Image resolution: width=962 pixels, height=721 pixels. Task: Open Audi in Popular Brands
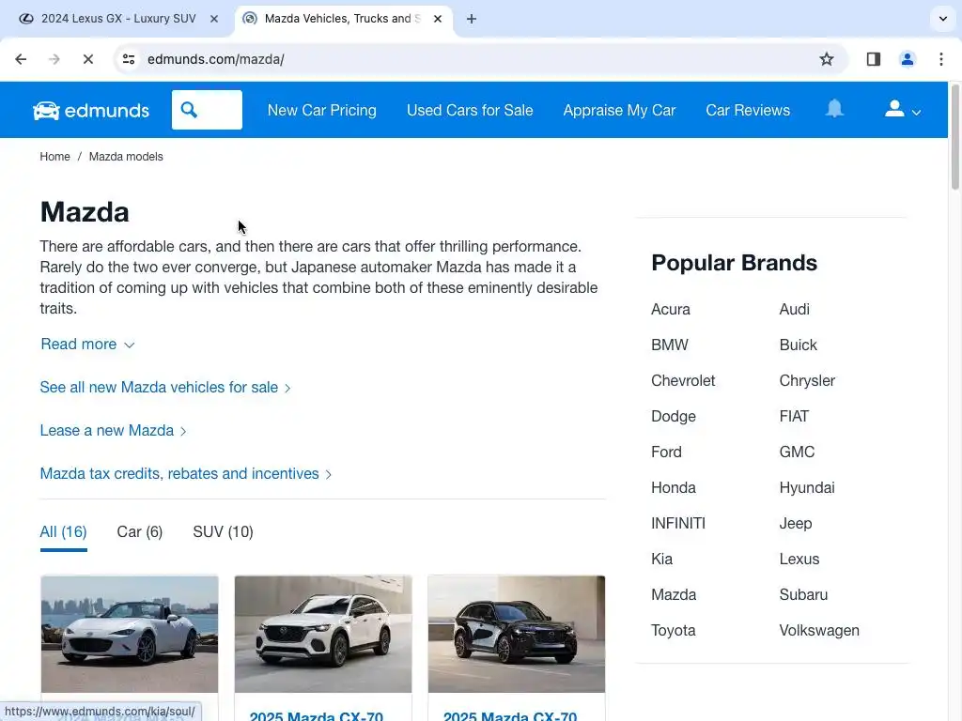pyautogui.click(x=795, y=309)
